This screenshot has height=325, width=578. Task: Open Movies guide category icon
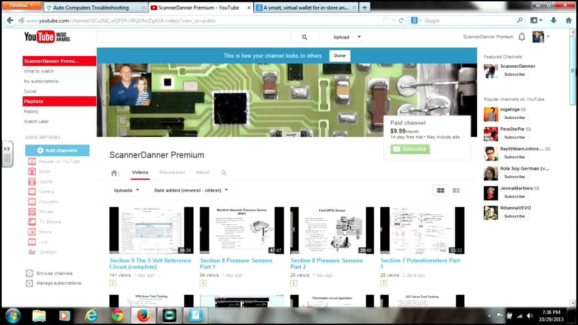tap(32, 212)
